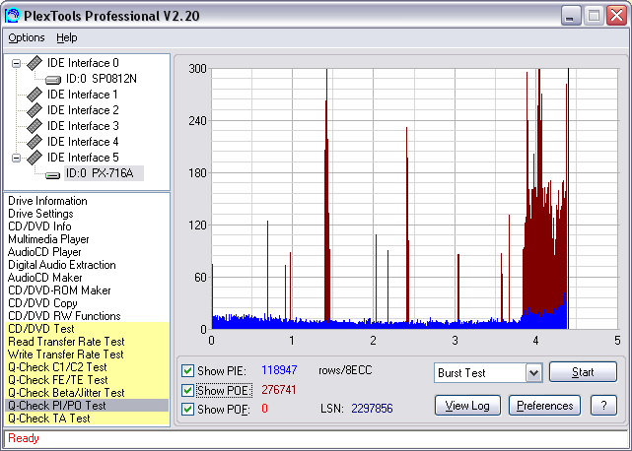The width and height of the screenshot is (632, 451).
Task: Toggle the Show PIE checkbox
Action: click(187, 370)
